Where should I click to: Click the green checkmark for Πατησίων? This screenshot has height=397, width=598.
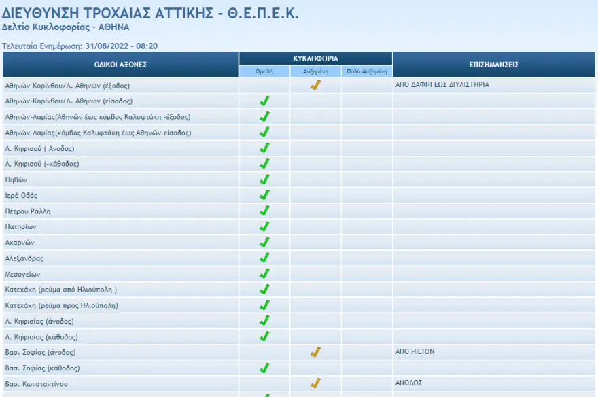[265, 226]
